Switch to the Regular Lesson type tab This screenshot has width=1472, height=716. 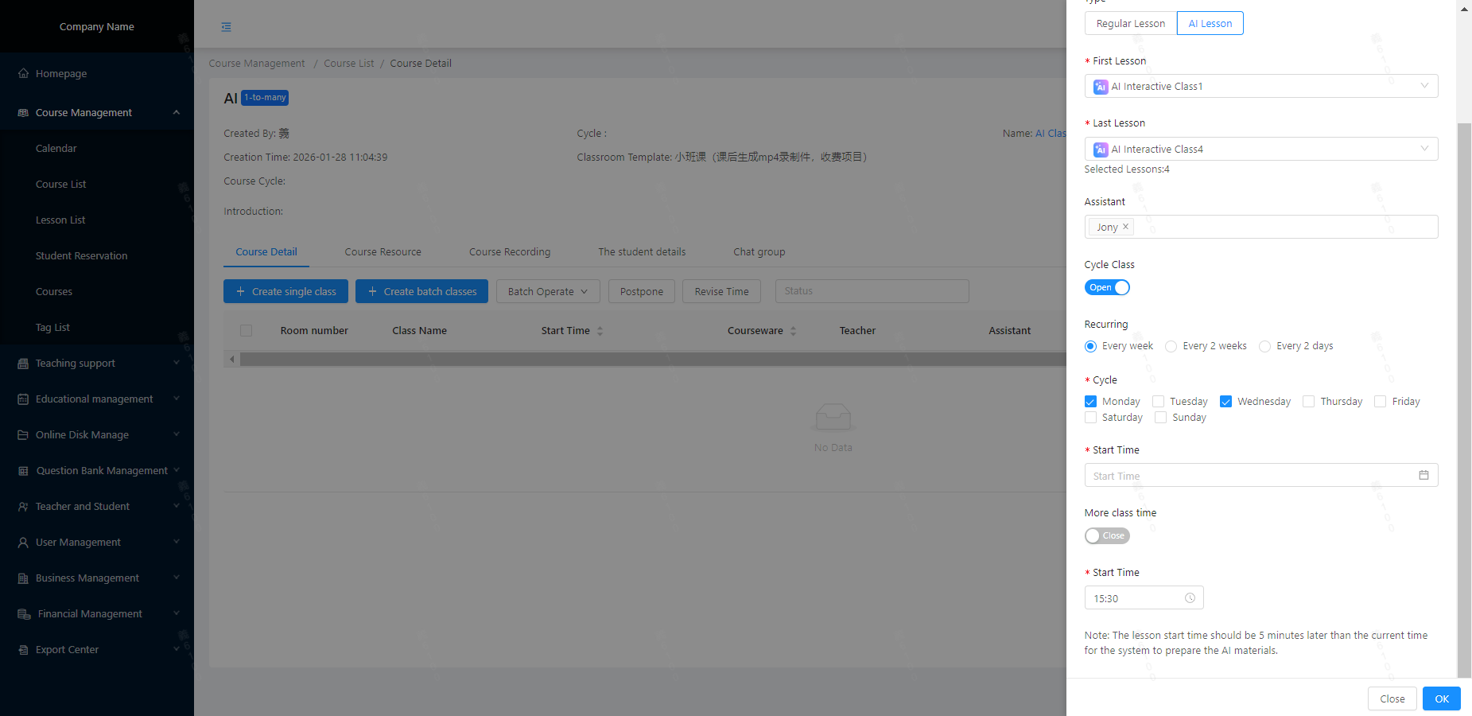(x=1130, y=23)
